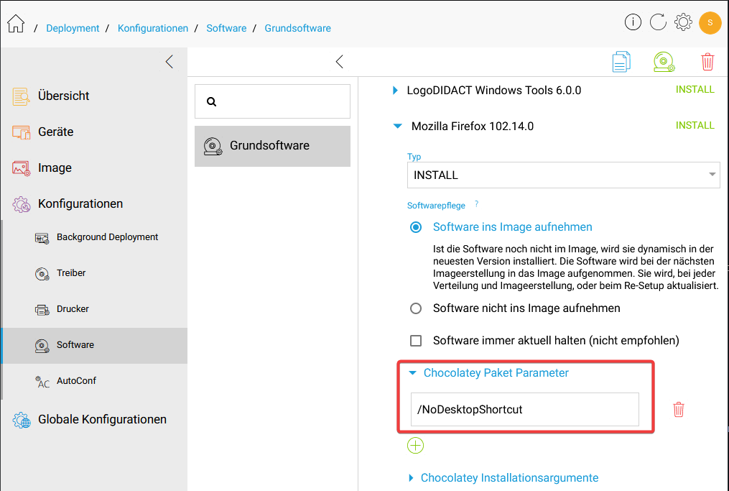
Task: Remove the /NoDesktopShortcut parameter trash icon
Action: click(x=678, y=410)
